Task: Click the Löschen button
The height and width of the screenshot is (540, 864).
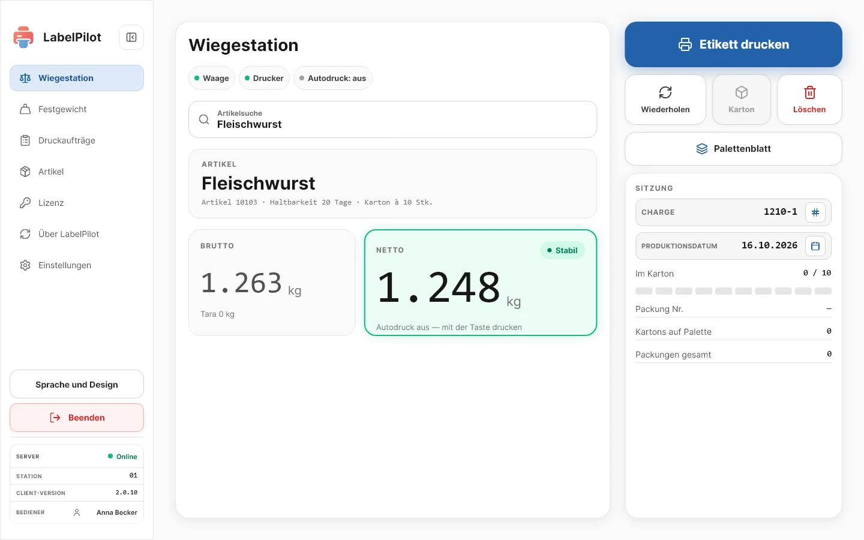Action: click(x=809, y=100)
